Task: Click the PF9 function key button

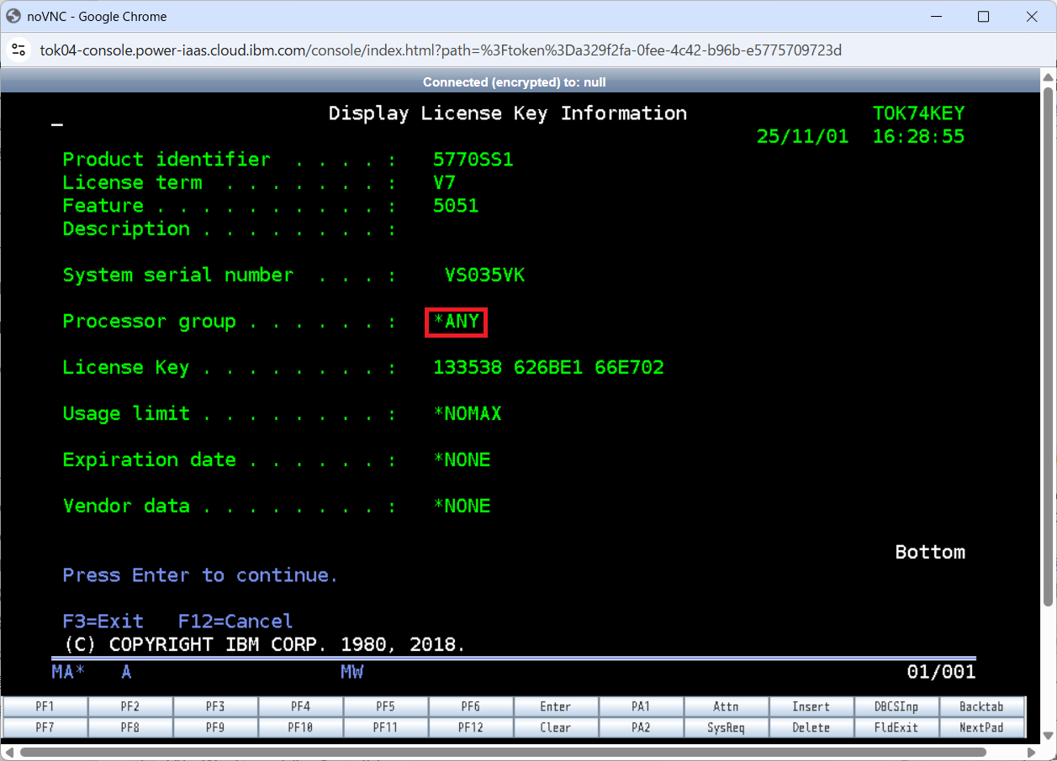Action: (x=215, y=727)
